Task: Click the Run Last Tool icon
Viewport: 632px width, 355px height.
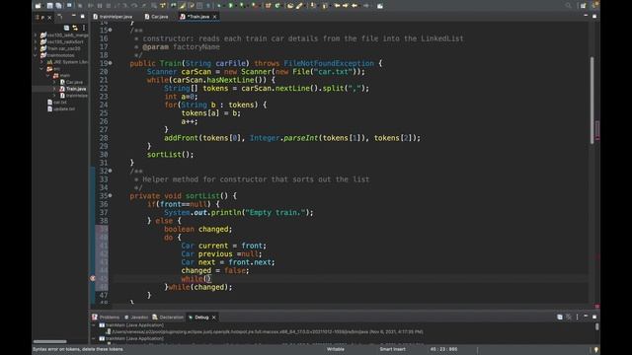Action: [255, 6]
